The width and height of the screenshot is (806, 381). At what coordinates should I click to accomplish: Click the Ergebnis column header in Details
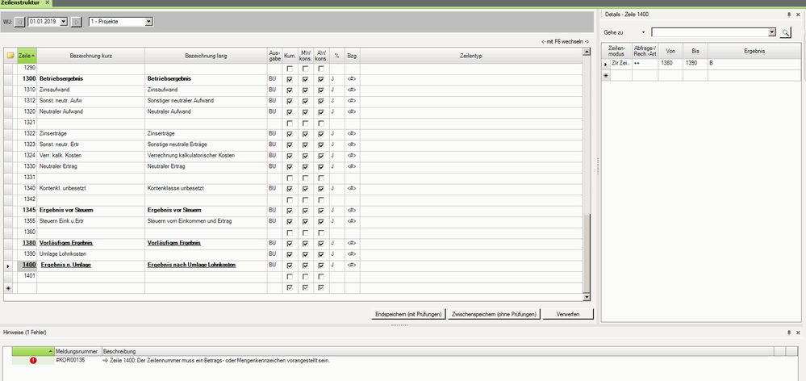[x=754, y=52]
